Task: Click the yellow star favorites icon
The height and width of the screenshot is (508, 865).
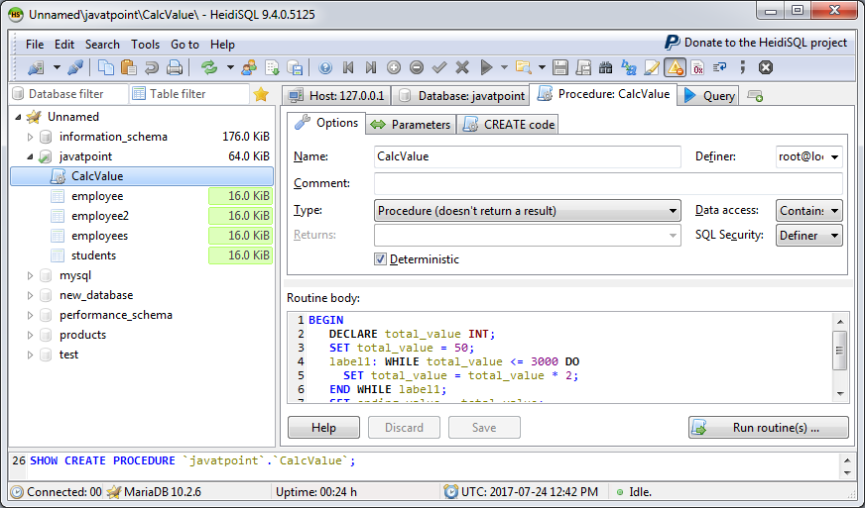Action: pyautogui.click(x=260, y=95)
